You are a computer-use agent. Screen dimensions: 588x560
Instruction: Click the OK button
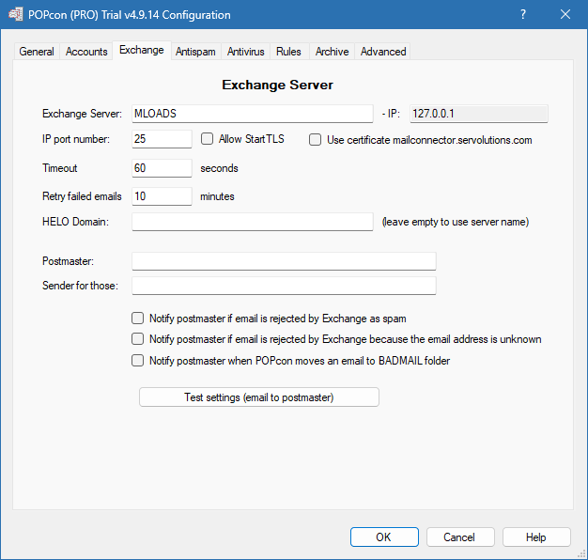[x=384, y=537]
